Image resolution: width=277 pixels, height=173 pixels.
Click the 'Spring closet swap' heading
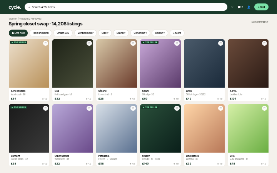pos(28,24)
